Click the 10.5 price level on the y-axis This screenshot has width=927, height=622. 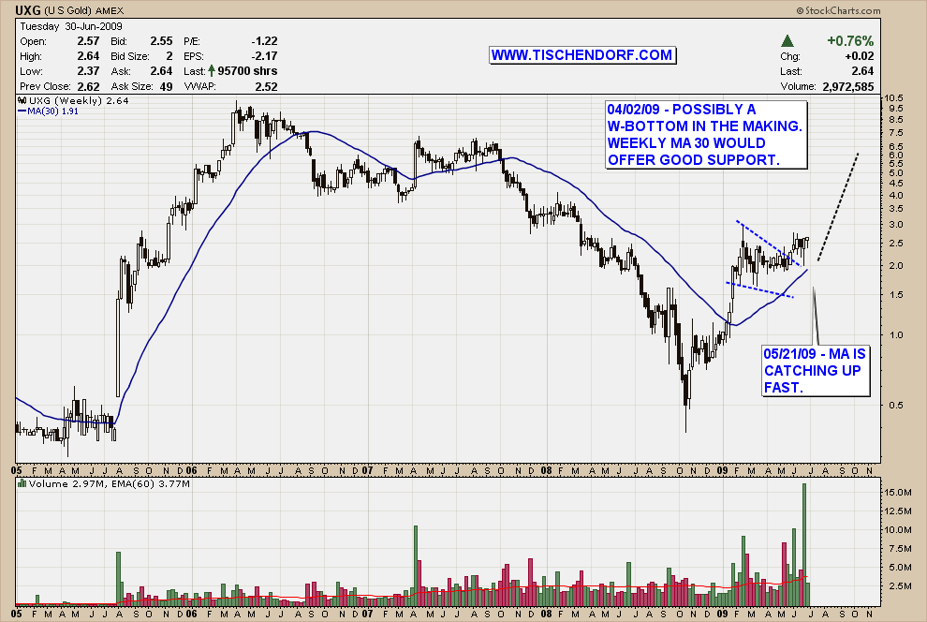point(894,98)
